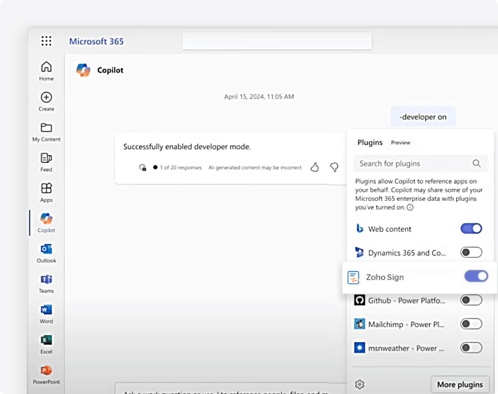This screenshot has height=394, width=498.
Task: Click the More plugins button
Action: [x=460, y=384]
